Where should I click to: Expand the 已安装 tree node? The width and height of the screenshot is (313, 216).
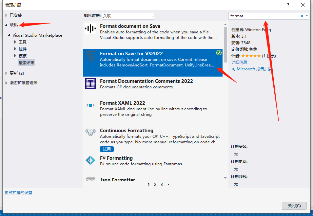tap(6, 15)
